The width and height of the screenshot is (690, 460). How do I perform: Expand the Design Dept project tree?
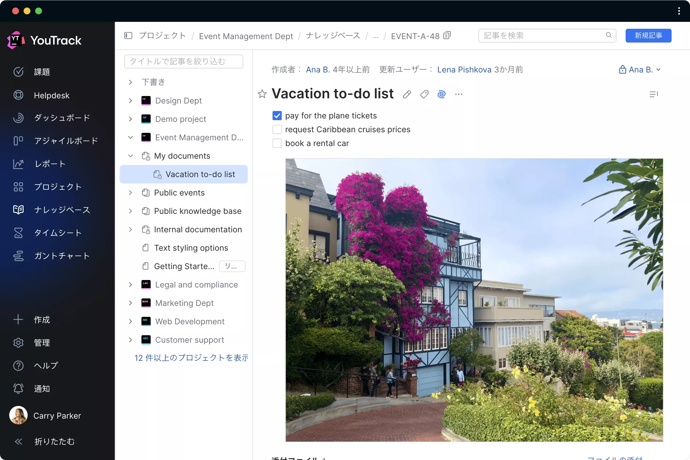131,101
